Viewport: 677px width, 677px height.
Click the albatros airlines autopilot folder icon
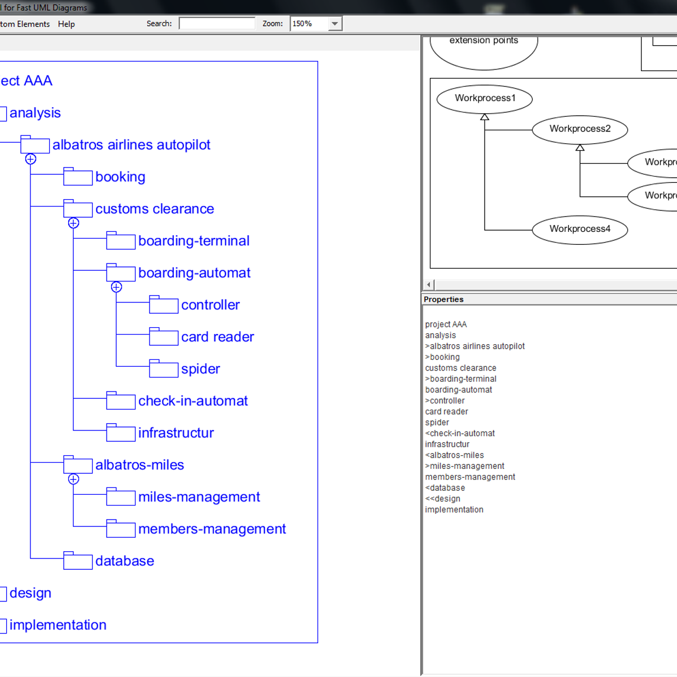click(x=35, y=144)
